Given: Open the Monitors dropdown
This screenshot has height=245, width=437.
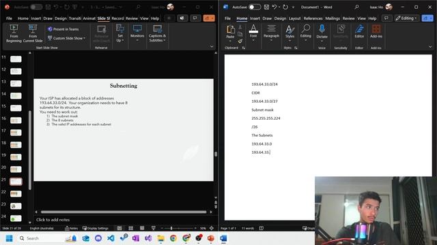Looking at the screenshot, I should 137,33.
